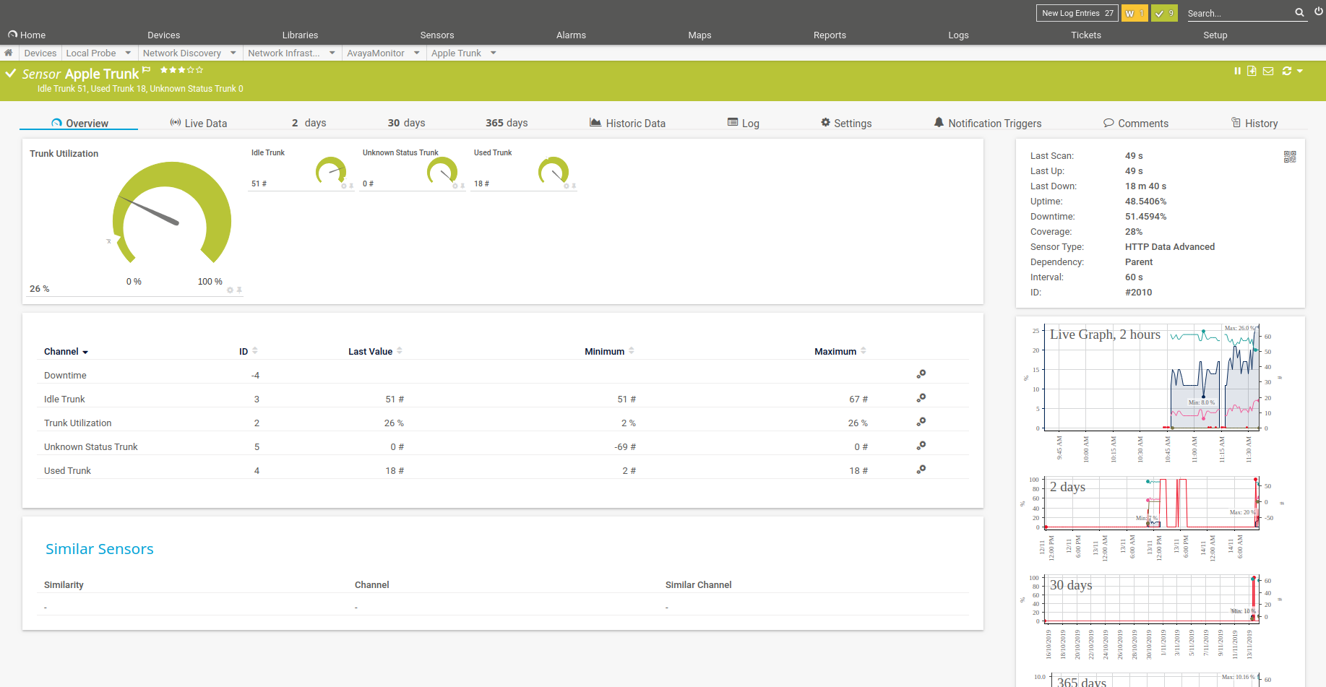Click the New Log Entries 27 button

tap(1077, 13)
